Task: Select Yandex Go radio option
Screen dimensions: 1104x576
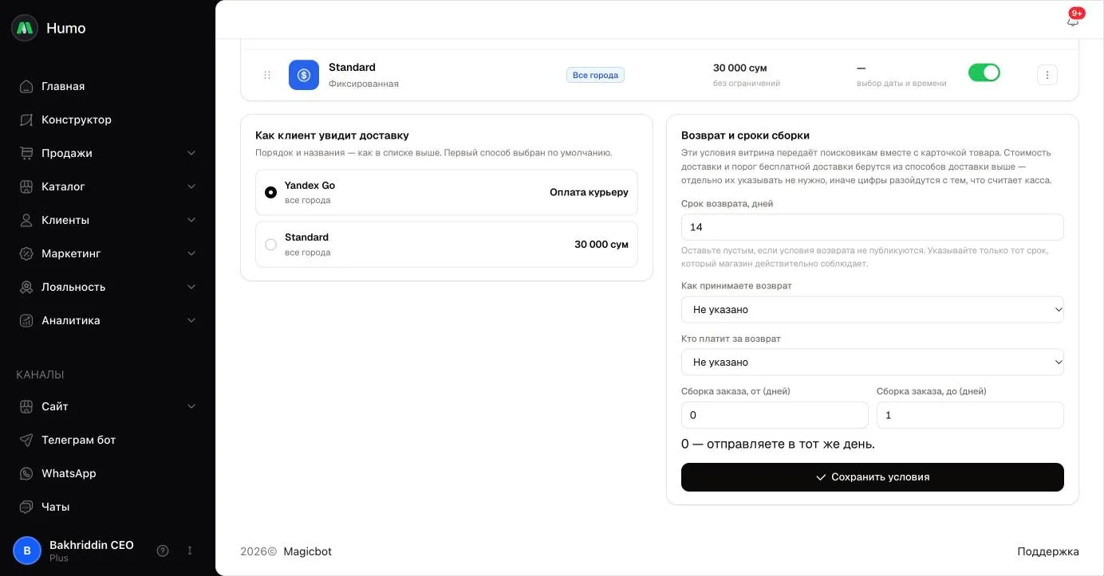Action: [270, 192]
